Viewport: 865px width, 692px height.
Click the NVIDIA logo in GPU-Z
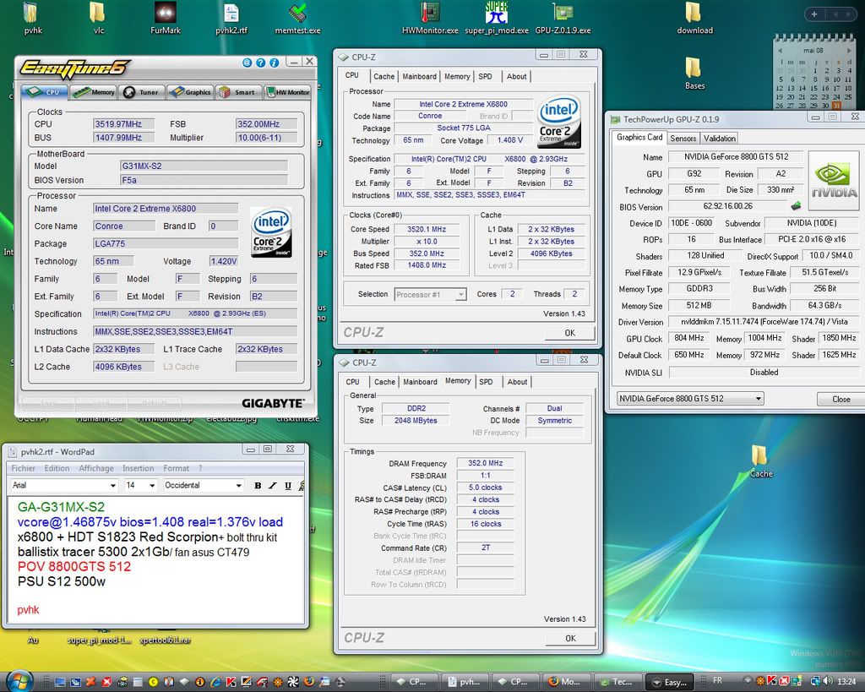(834, 180)
